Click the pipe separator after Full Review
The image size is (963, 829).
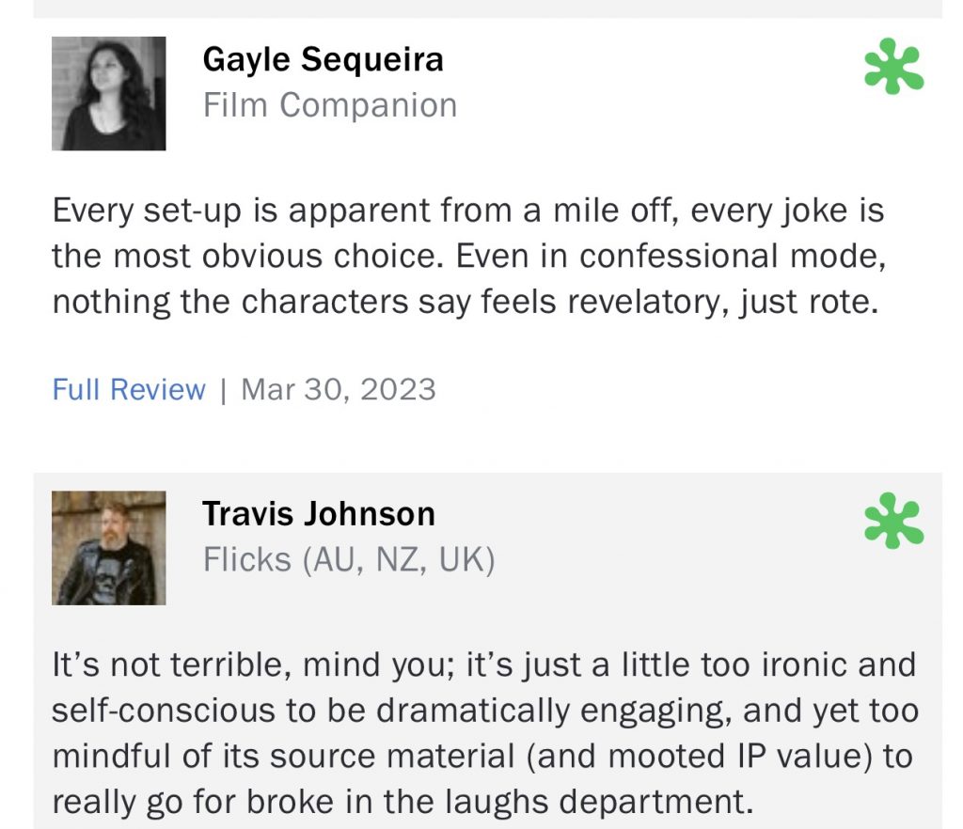223,389
